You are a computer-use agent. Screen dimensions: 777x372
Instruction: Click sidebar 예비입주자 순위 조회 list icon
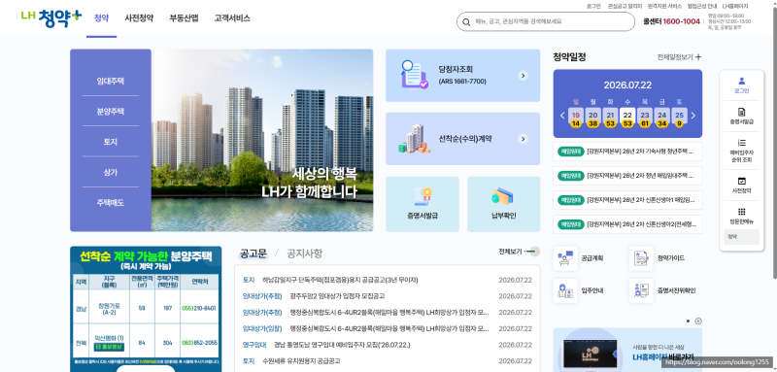[741, 143]
